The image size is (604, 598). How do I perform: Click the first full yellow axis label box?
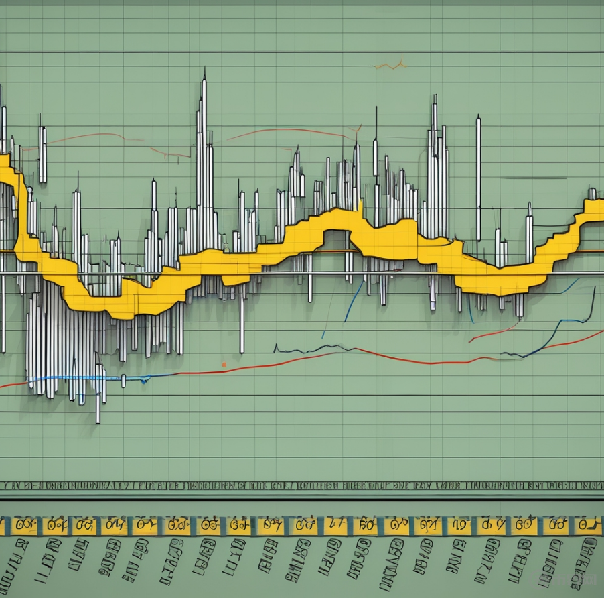pyautogui.click(x=25, y=526)
